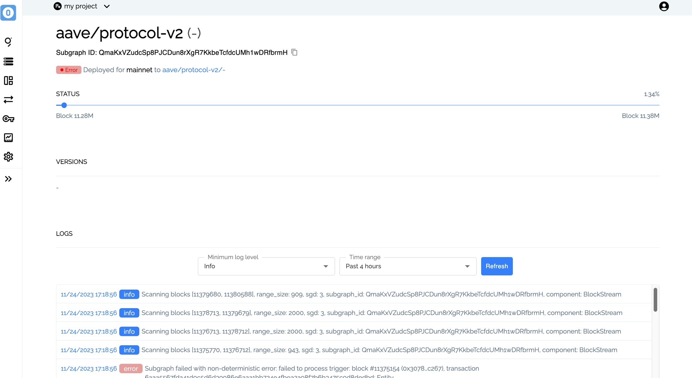Open the query explorer sidebar icon

8,42
